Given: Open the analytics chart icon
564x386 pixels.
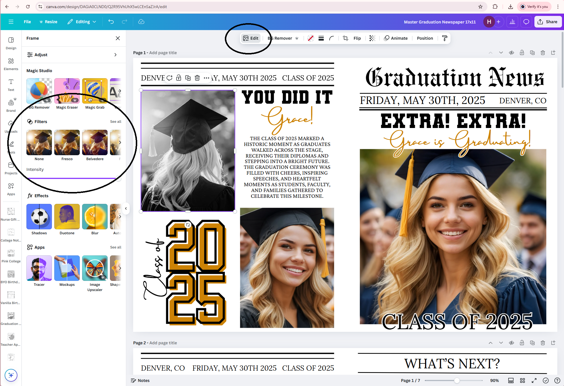Looking at the screenshot, I should pos(512,22).
